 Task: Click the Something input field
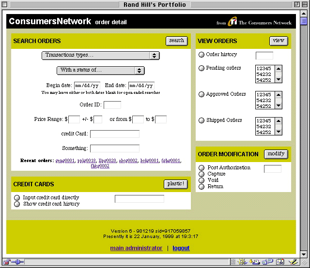pos(115,149)
